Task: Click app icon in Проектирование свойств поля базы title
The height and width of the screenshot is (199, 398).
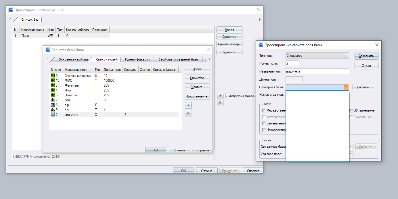Action: (261, 45)
